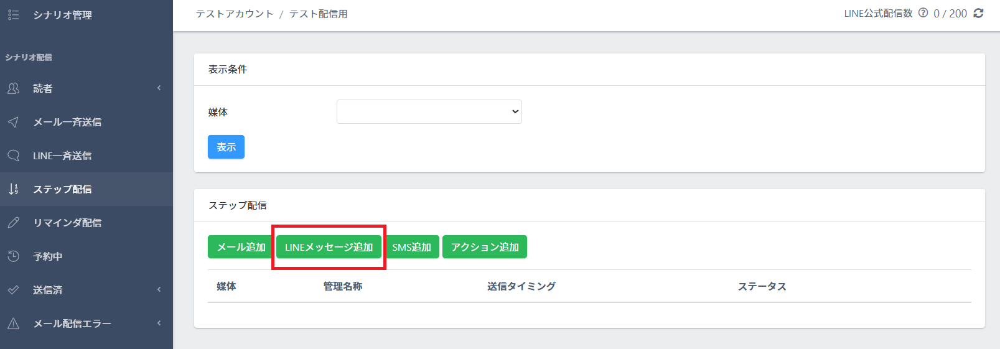Click the warning triangle icon for メール配信エラー

coord(13,323)
